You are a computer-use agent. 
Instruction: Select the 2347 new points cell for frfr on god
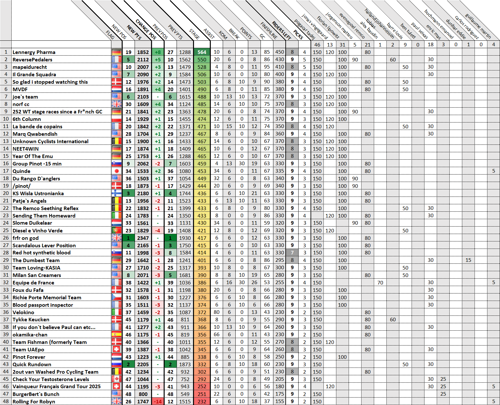tap(143, 238)
